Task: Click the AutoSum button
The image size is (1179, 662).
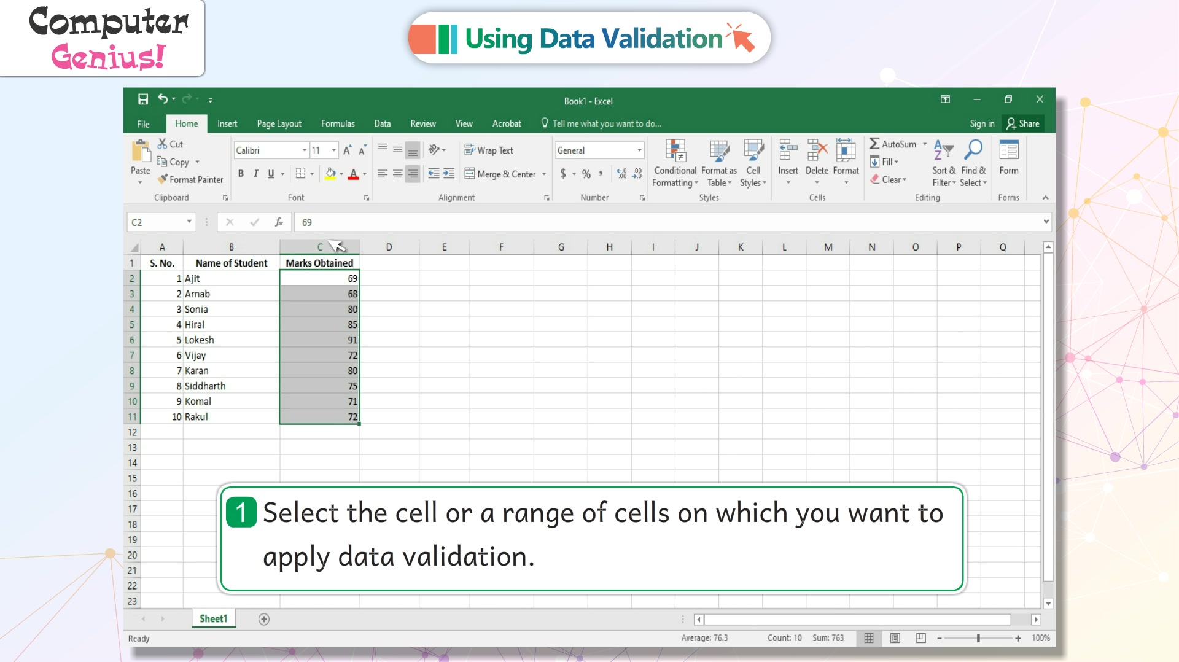Action: [893, 144]
